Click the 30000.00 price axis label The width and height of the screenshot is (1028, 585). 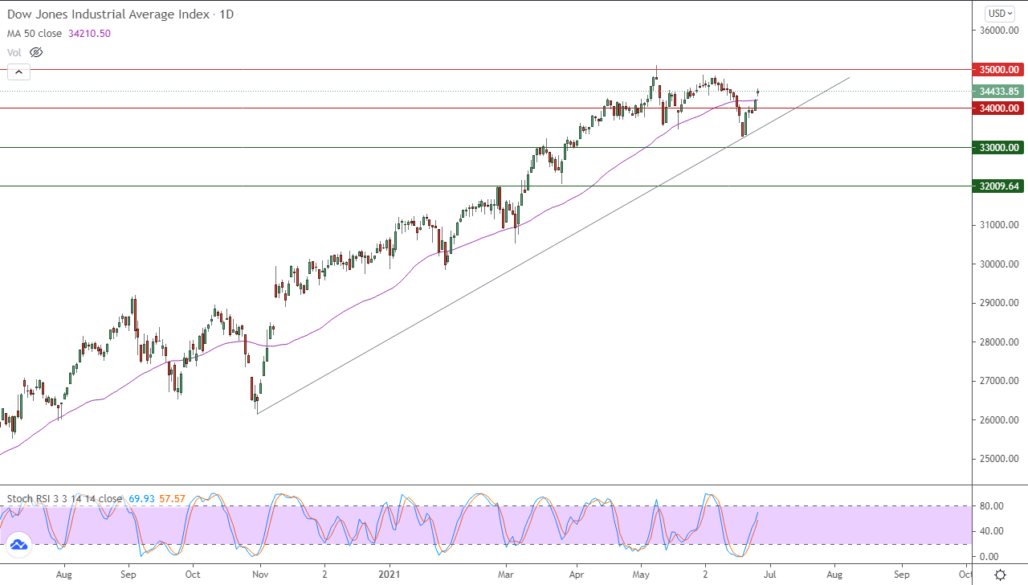(x=999, y=264)
